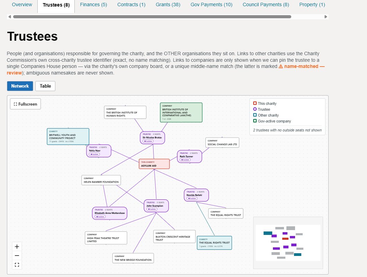Open the Overview tab
The height and width of the screenshot is (277, 367).
(x=22, y=5)
